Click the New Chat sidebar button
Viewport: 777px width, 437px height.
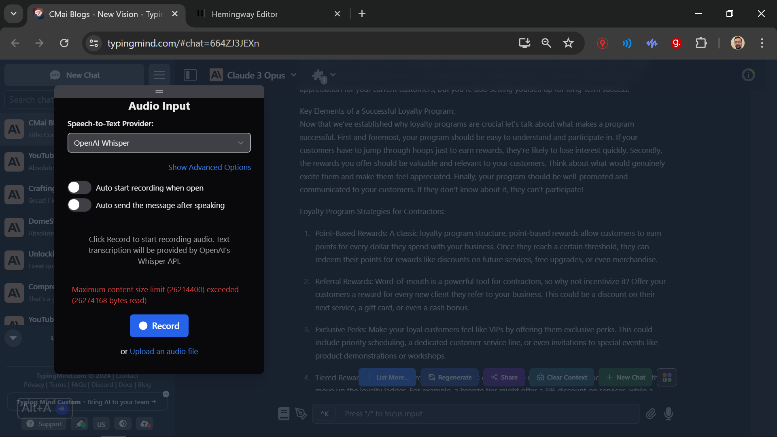pos(74,75)
